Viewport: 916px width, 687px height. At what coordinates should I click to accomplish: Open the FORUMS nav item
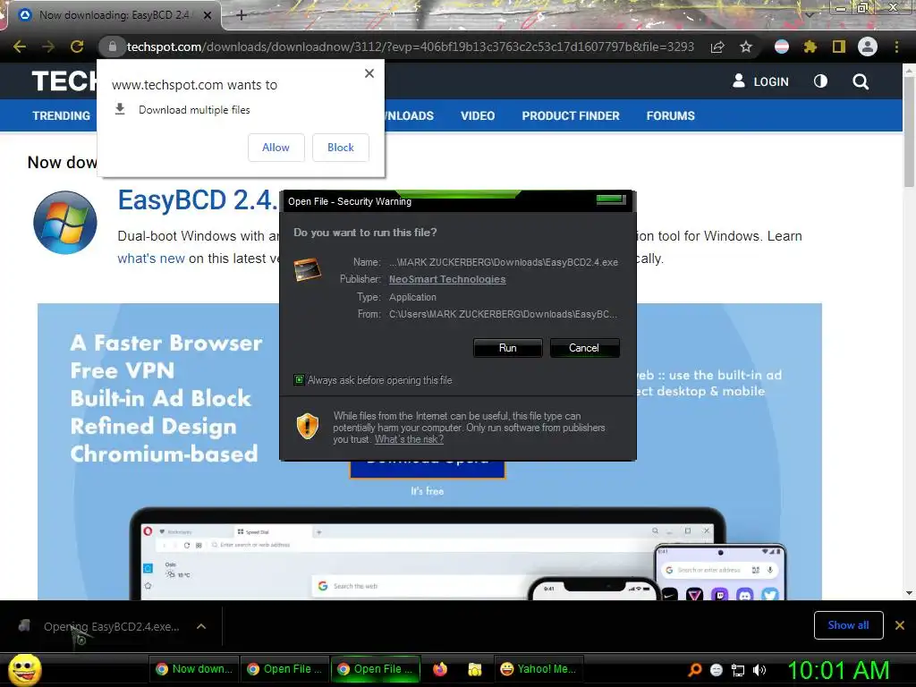[670, 115]
